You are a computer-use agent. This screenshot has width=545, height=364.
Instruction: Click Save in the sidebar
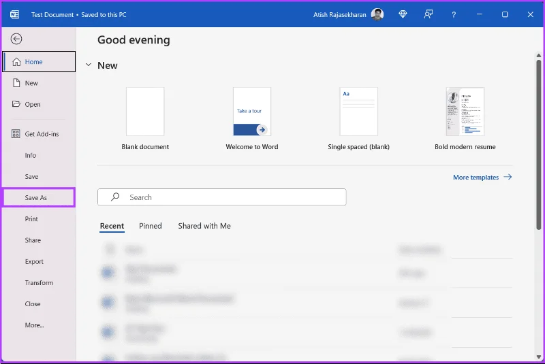coord(39,176)
